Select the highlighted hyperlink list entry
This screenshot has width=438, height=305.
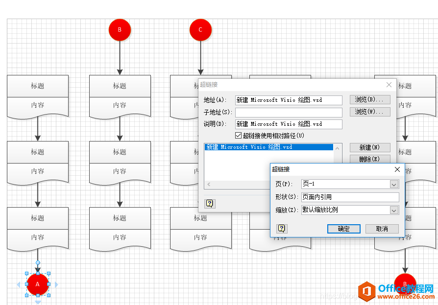[269, 147]
